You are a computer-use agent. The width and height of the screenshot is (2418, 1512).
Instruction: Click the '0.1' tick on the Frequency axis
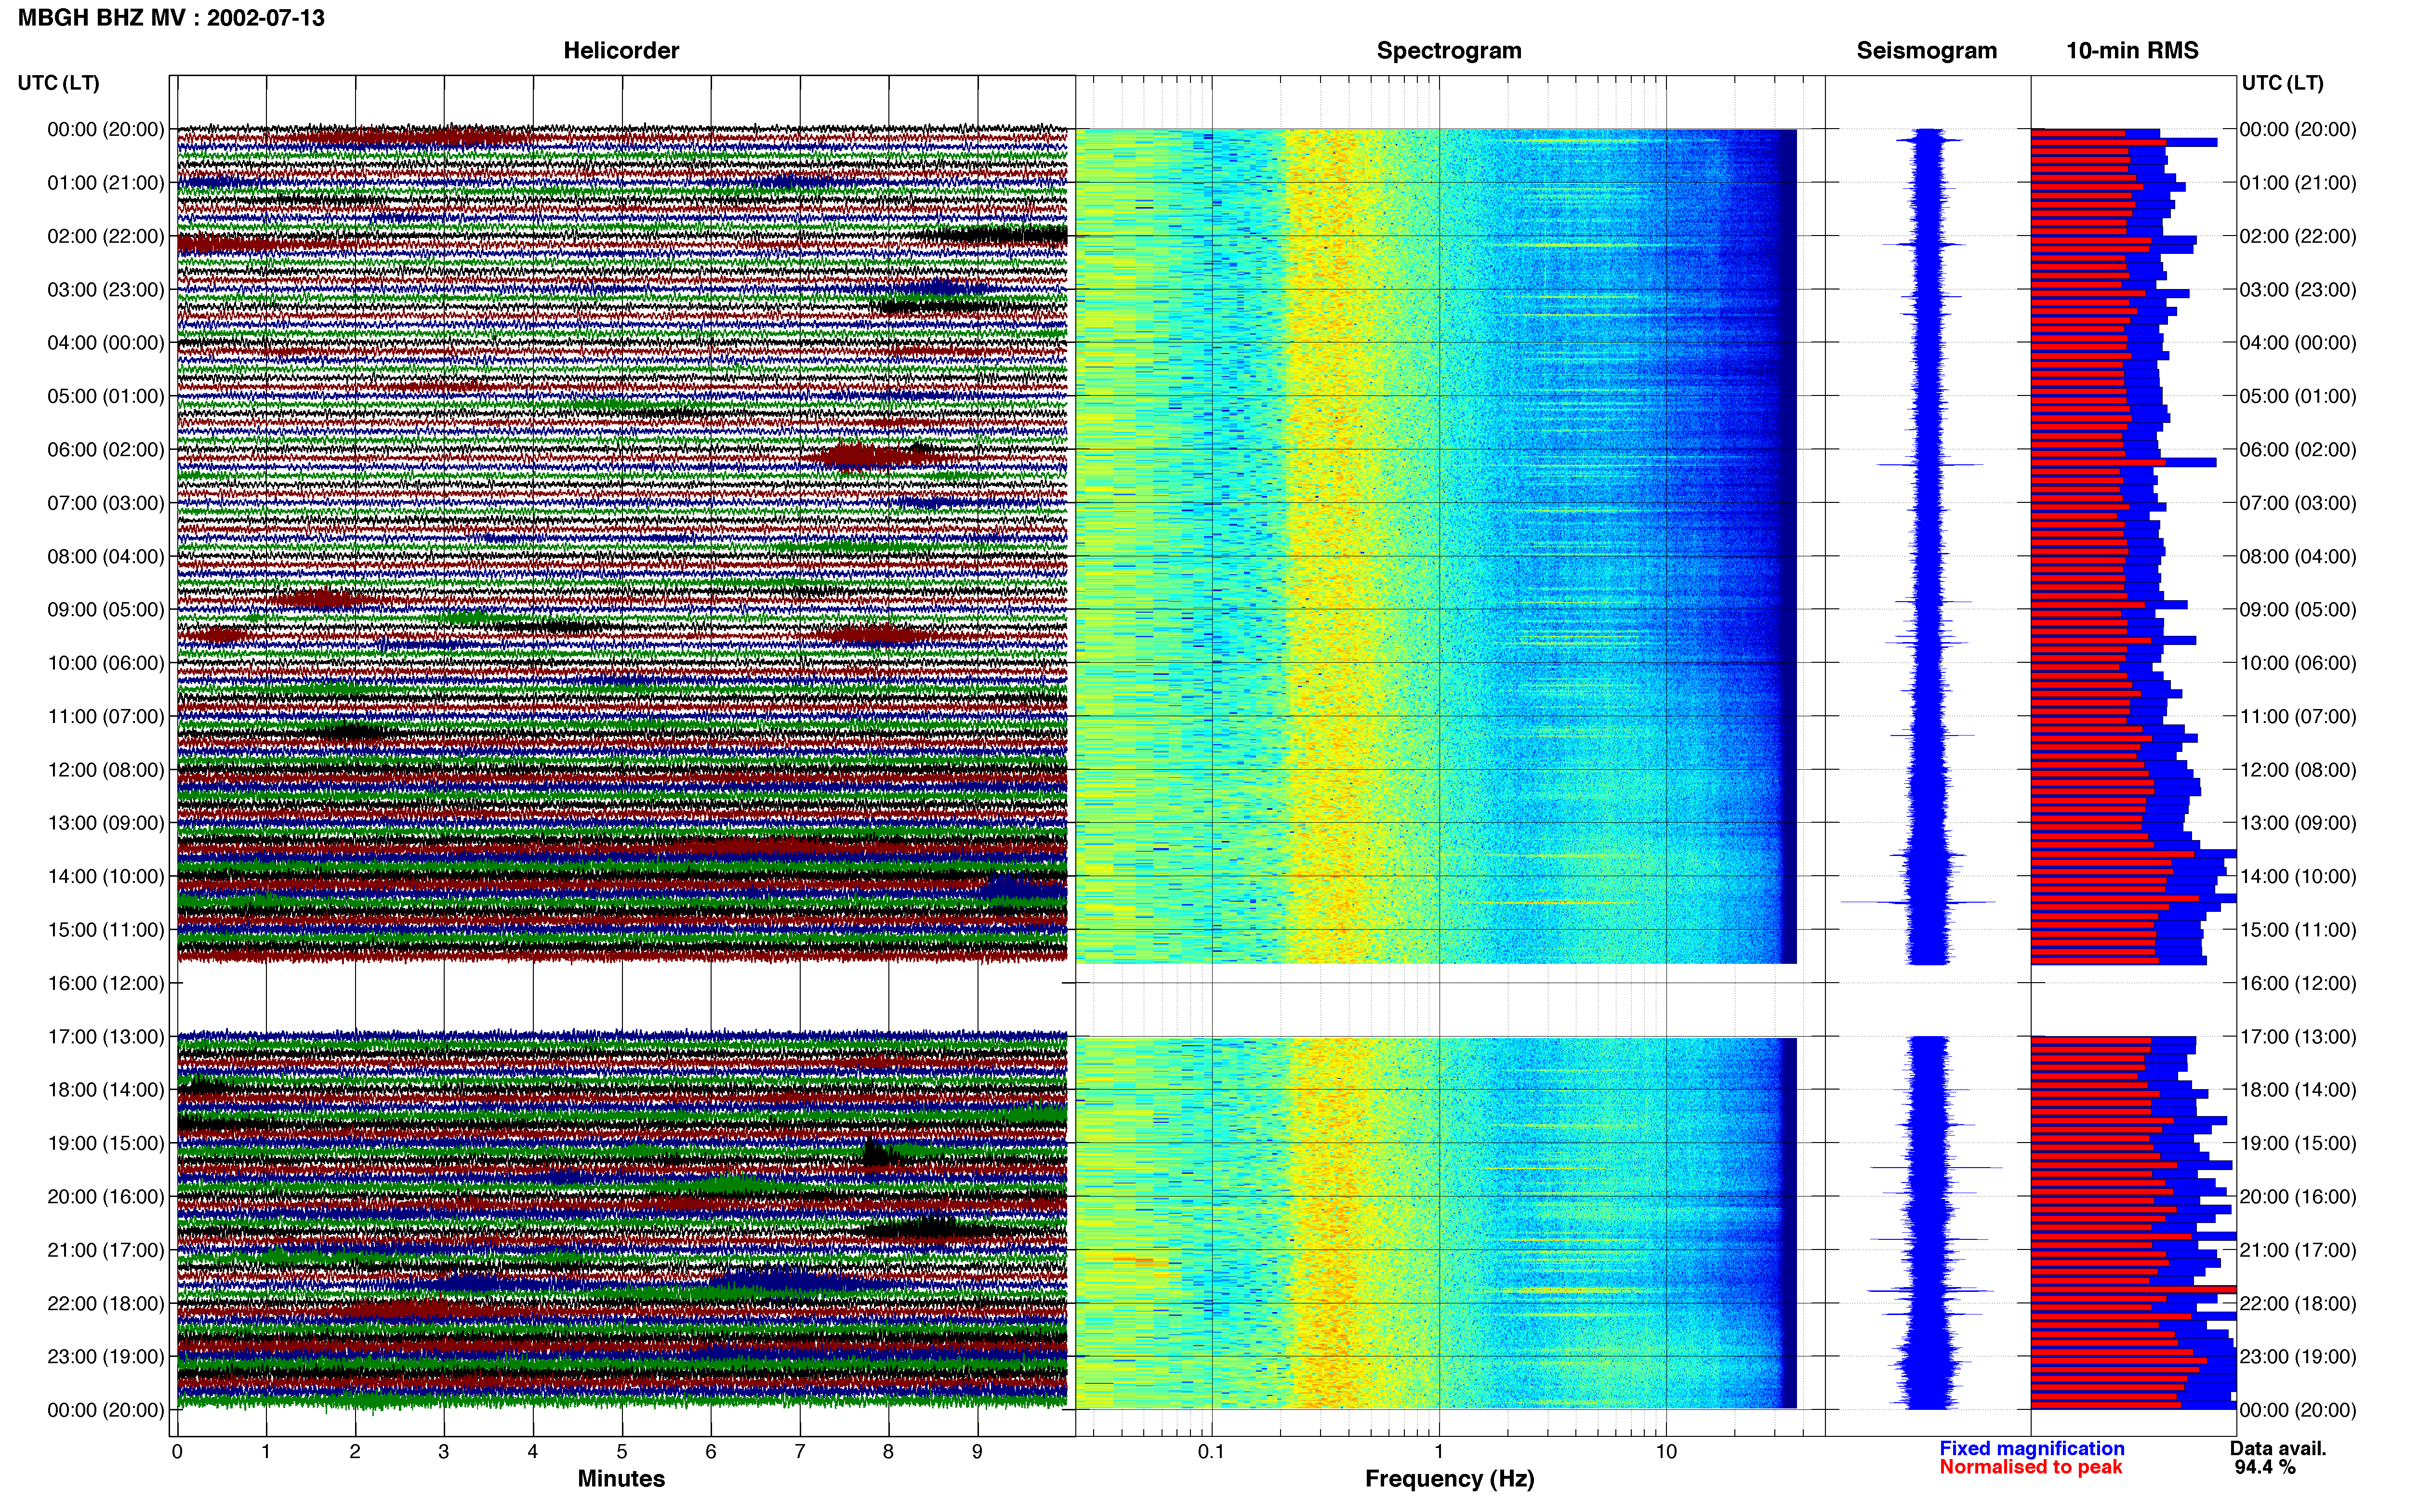[1211, 1452]
